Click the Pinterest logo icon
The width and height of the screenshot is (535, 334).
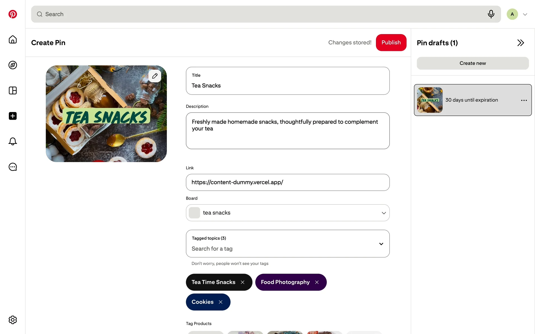(x=13, y=14)
